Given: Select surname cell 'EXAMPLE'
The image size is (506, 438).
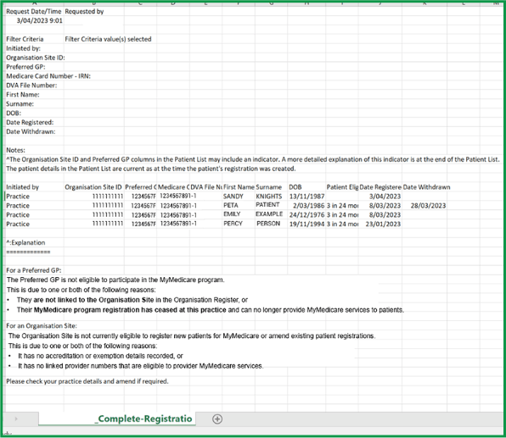Looking at the screenshot, I should tap(269, 214).
